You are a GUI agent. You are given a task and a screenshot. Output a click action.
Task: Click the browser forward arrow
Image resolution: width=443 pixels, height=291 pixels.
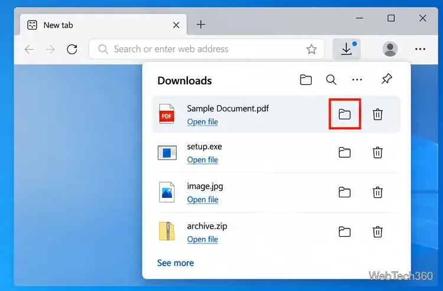point(50,49)
